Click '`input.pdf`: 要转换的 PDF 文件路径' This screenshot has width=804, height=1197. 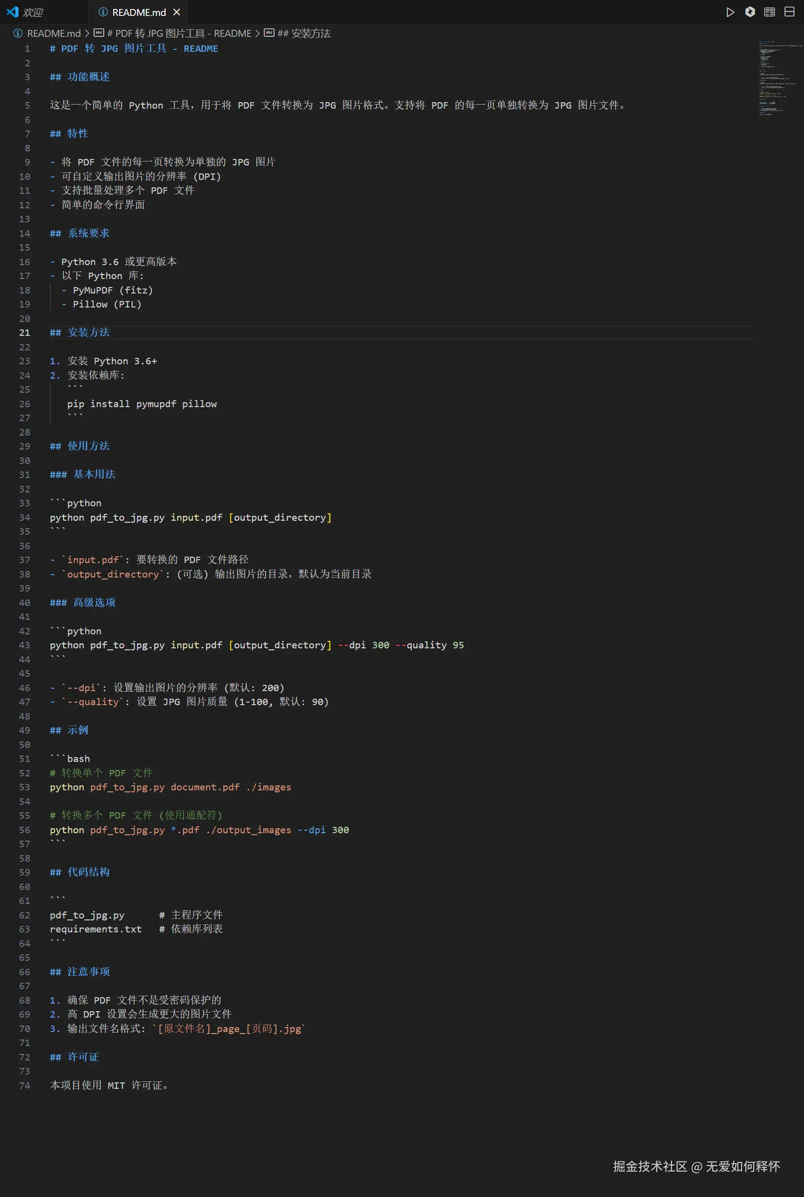[x=155, y=560]
